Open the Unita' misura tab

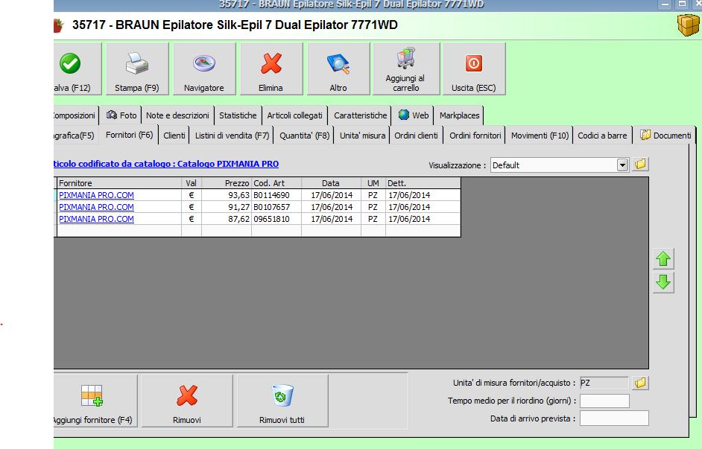362,136
